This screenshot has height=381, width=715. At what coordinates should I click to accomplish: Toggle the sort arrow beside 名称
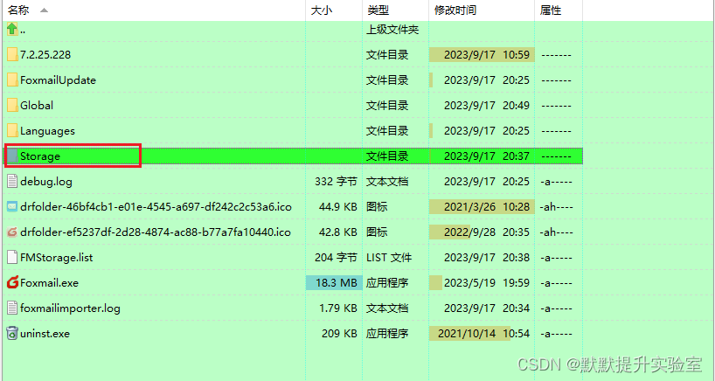click(x=44, y=10)
